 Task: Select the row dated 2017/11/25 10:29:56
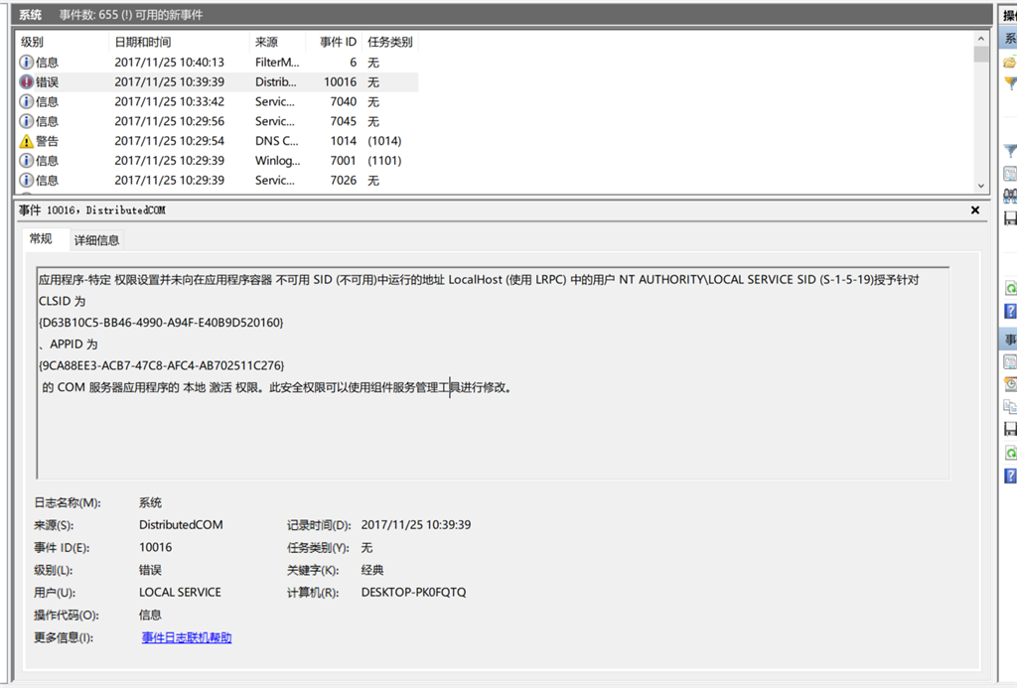[217, 121]
